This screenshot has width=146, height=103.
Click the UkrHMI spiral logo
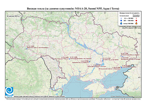tap(9, 91)
